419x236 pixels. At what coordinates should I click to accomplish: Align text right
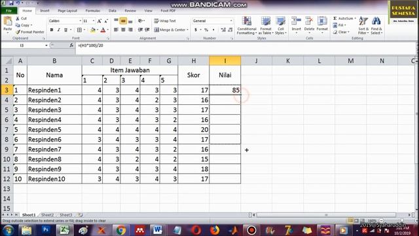point(130,29)
